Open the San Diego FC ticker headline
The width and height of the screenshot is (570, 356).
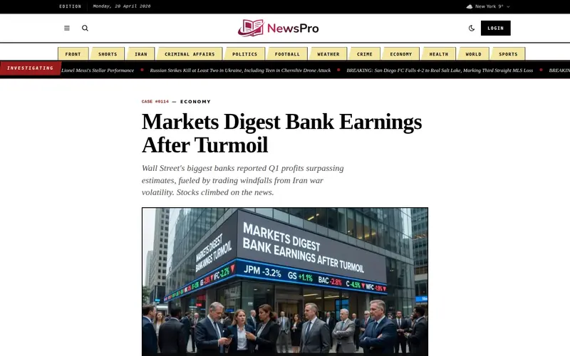[440, 70]
